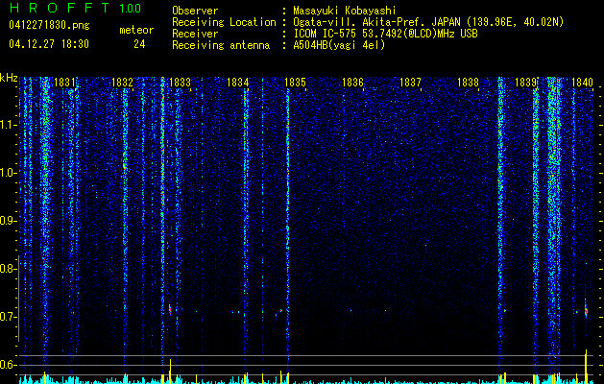Click the 0.6 frequency axis label
This screenshot has height=384, width=604.
pos(8,365)
